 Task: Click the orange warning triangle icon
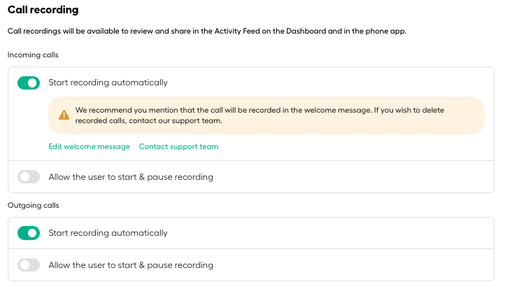coord(64,115)
